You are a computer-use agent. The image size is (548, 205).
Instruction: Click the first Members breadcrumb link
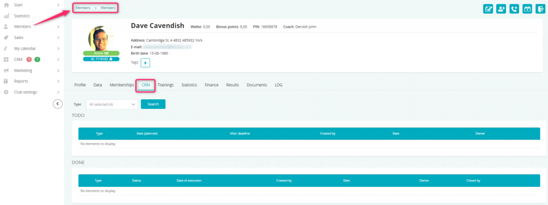83,7
